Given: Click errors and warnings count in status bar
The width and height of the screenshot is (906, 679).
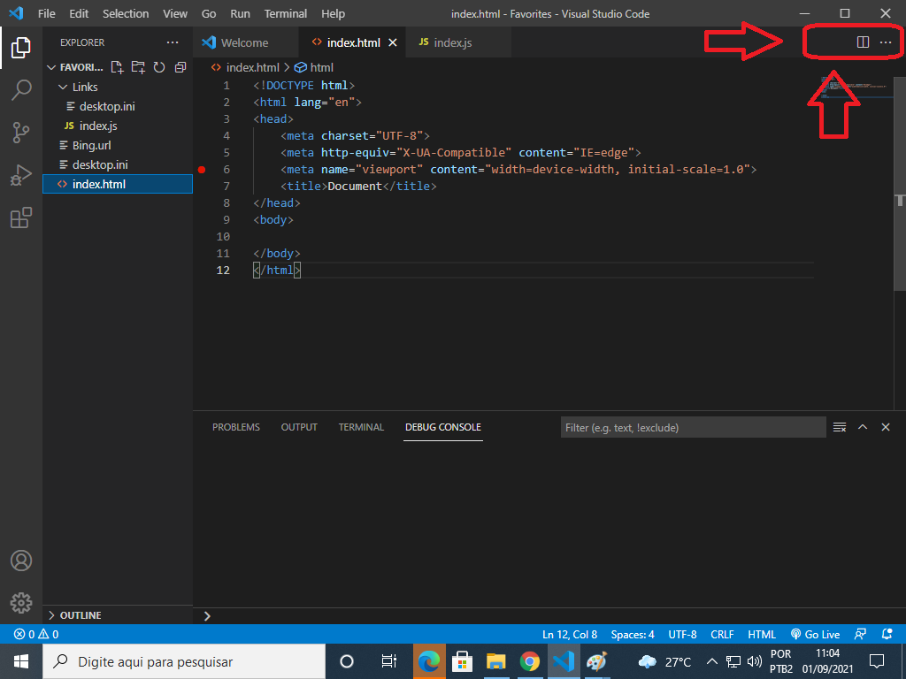Looking at the screenshot, I should [x=36, y=634].
